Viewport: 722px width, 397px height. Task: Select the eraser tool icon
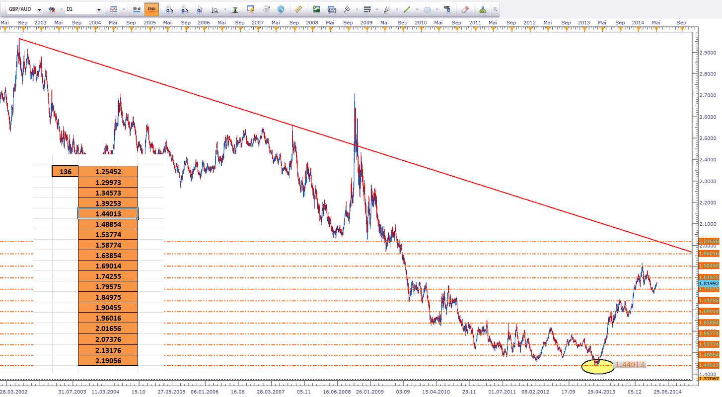[x=465, y=9]
